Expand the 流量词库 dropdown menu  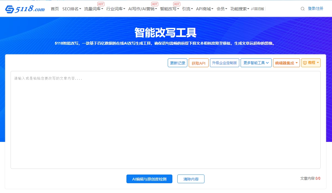pyautogui.click(x=94, y=9)
